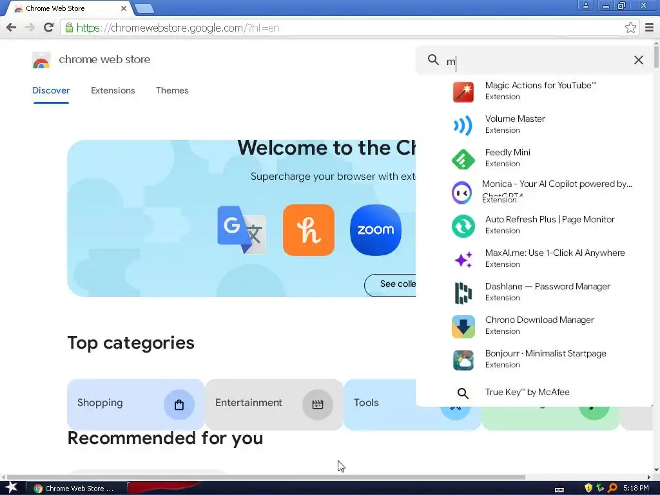
Task: Click the search magnifier icon in search box
Action: point(433,60)
